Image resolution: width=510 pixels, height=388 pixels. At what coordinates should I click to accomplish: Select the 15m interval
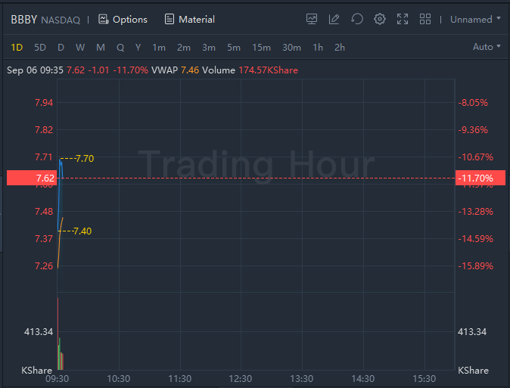[x=261, y=47]
